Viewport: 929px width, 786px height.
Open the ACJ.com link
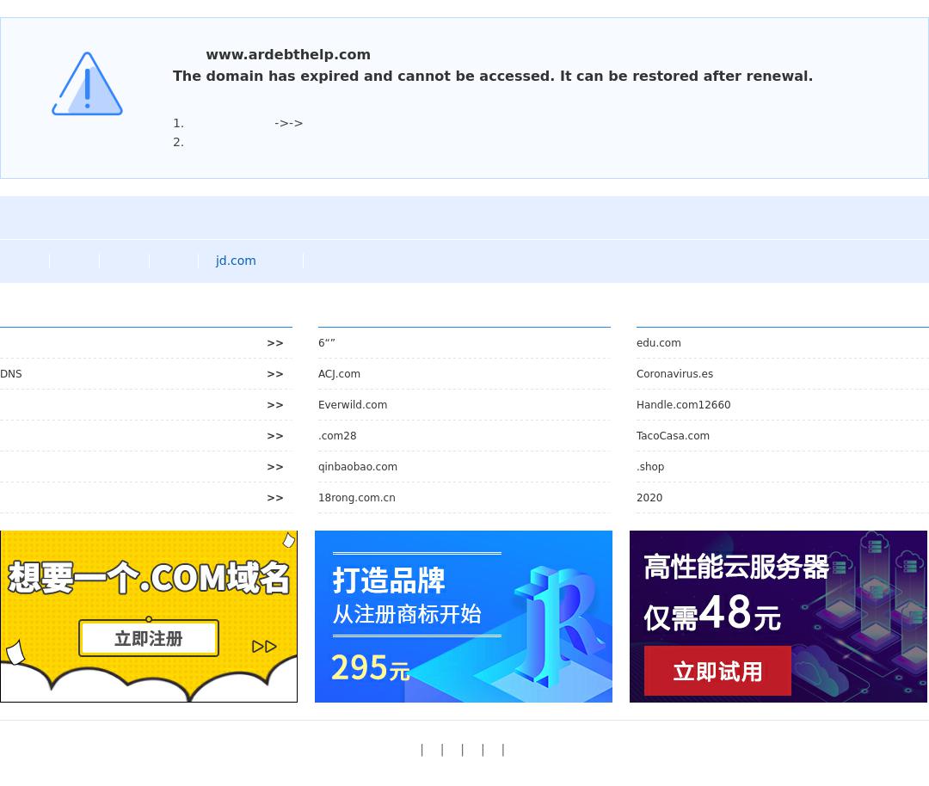(339, 374)
